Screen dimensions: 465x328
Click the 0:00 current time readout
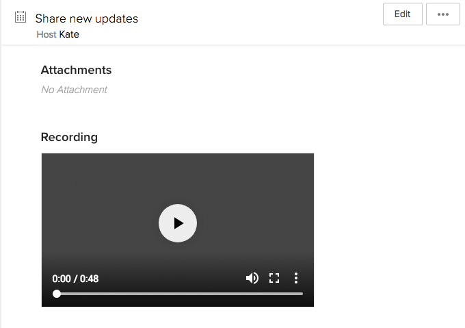point(62,279)
